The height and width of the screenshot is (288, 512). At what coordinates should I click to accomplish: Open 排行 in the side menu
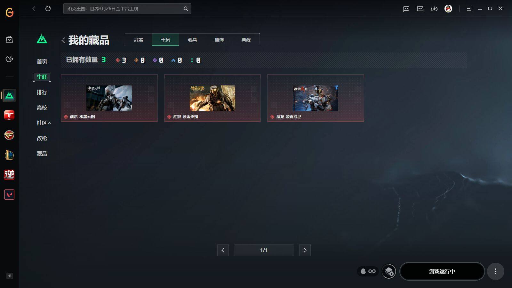pos(42,92)
